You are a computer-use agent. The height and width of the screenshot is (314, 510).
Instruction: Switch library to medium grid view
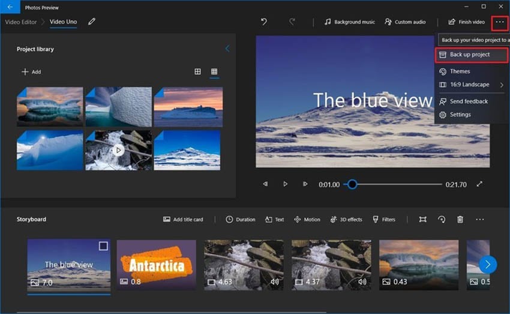point(197,71)
